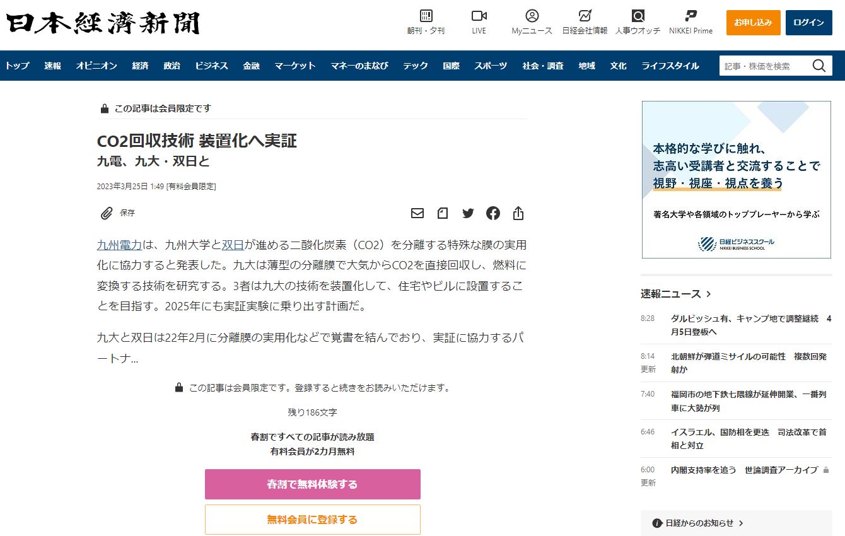The width and height of the screenshot is (845, 536).
Task: Open the 日経会社情報 chart icon
Action: coord(585,16)
